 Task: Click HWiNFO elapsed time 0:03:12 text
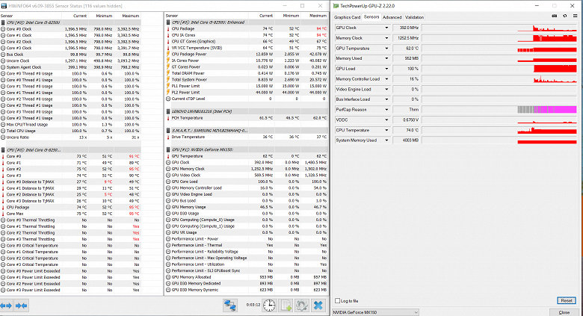click(253, 305)
